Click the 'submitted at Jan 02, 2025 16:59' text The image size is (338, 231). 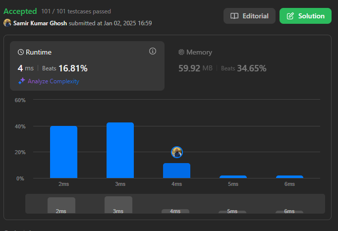click(111, 23)
